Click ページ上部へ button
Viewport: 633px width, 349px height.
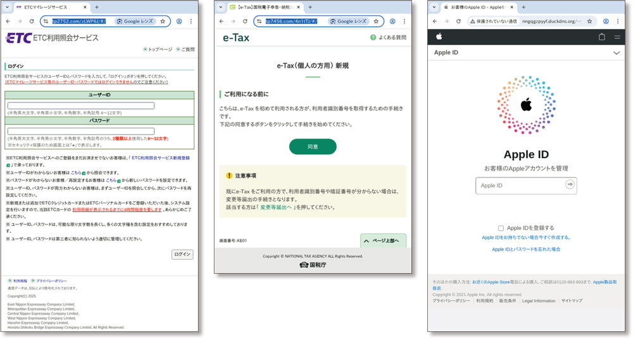(x=383, y=241)
